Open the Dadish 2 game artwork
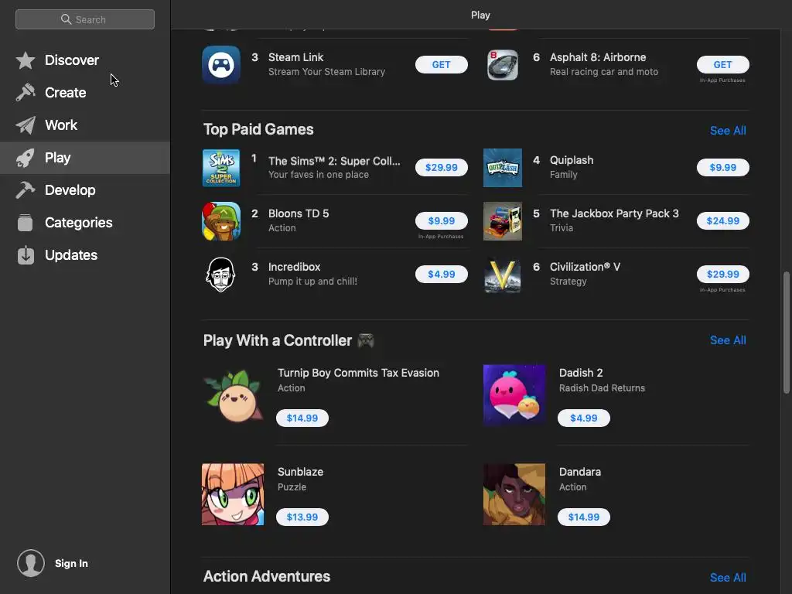Viewport: 792px width, 594px height. [x=514, y=395]
